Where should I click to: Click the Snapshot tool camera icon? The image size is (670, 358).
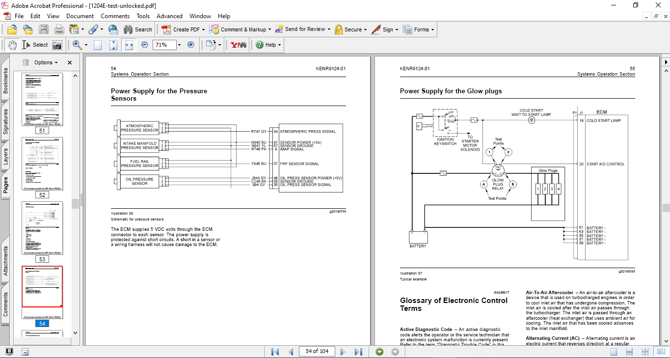(x=57, y=45)
